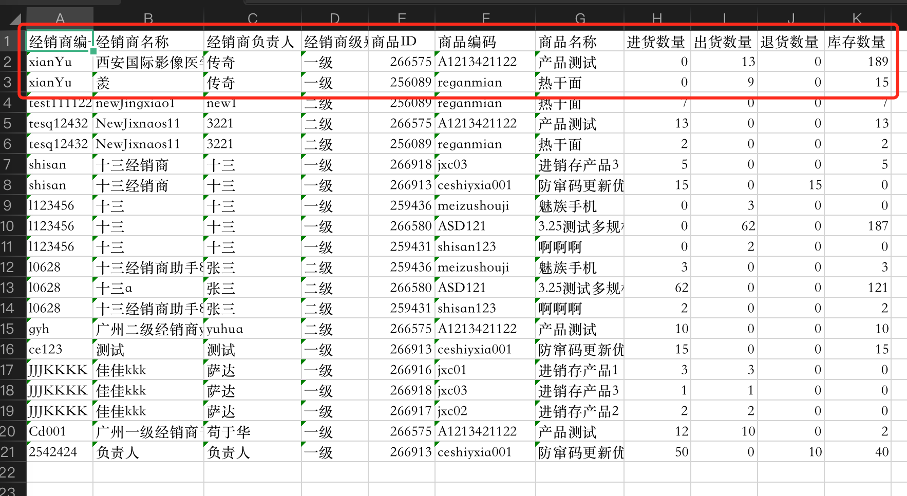Click header cell 库存数量
Screen dimensions: 907x496
[858, 41]
